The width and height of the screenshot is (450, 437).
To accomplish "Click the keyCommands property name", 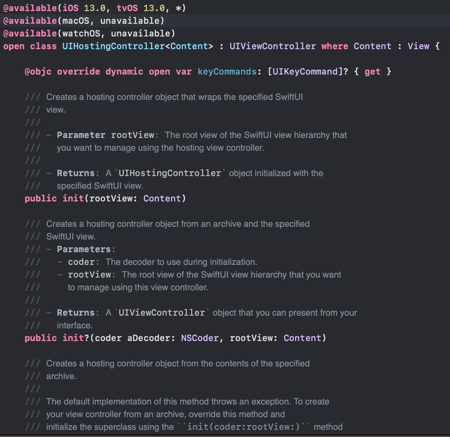I will coord(227,71).
